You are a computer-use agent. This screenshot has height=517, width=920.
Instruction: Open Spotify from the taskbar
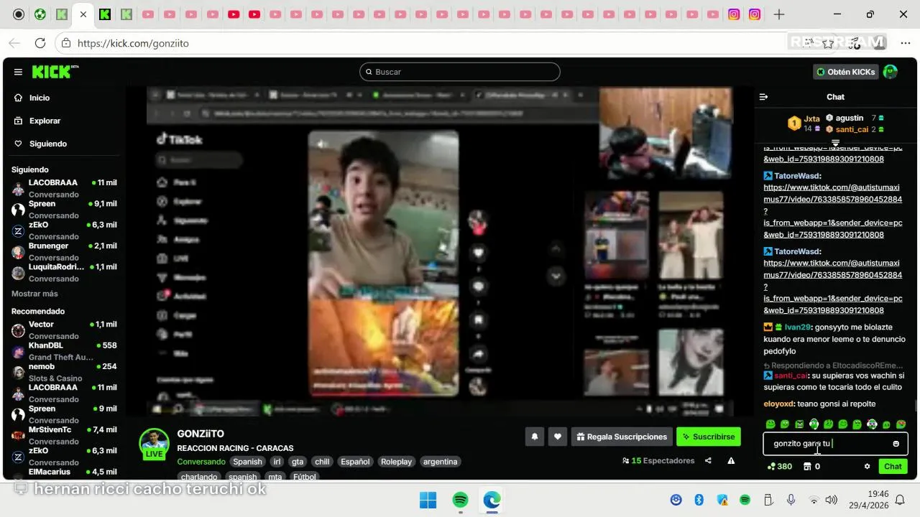[461, 500]
